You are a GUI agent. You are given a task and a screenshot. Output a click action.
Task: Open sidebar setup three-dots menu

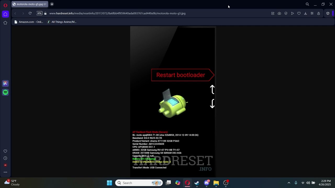point(5,172)
